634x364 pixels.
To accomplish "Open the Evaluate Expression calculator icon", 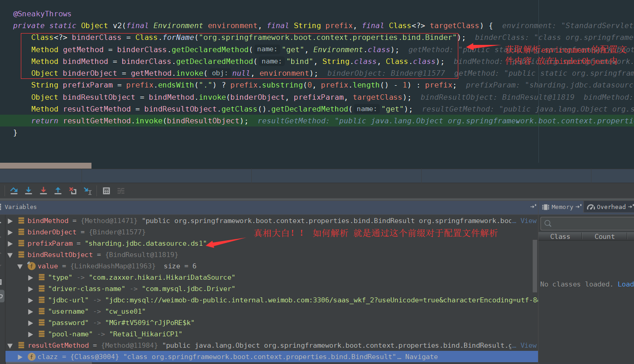I will [x=106, y=191].
